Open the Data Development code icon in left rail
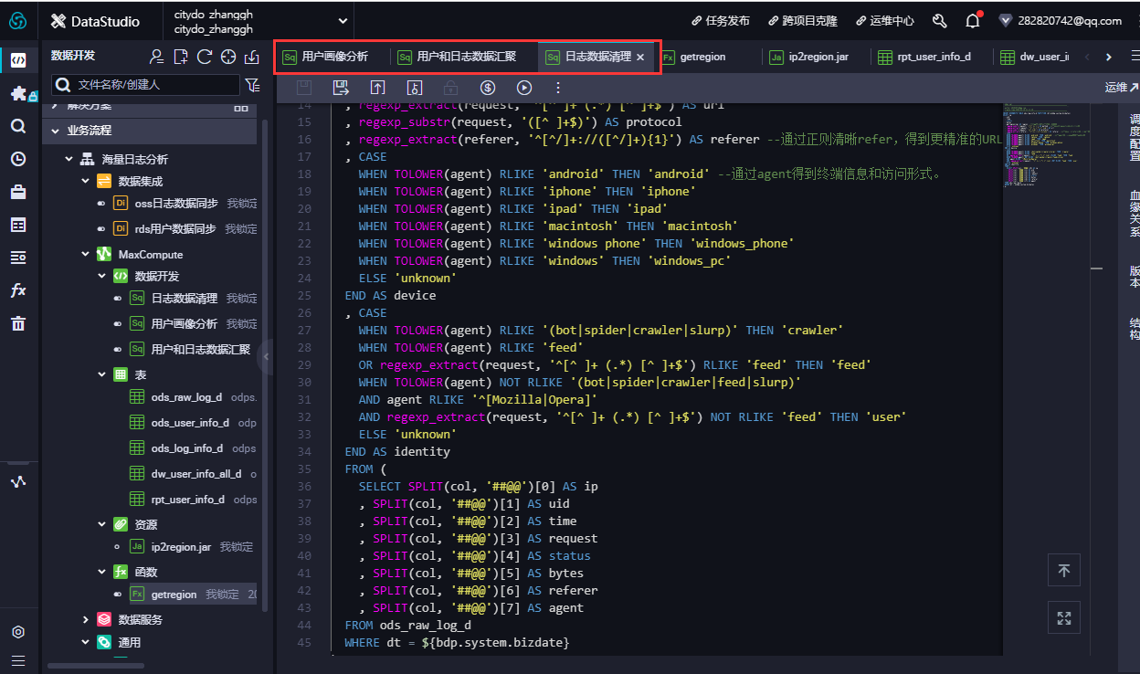 point(18,61)
